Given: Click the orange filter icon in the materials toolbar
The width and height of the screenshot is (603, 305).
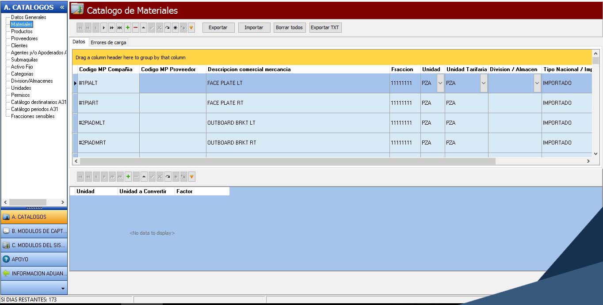Looking at the screenshot, I should coord(191,28).
